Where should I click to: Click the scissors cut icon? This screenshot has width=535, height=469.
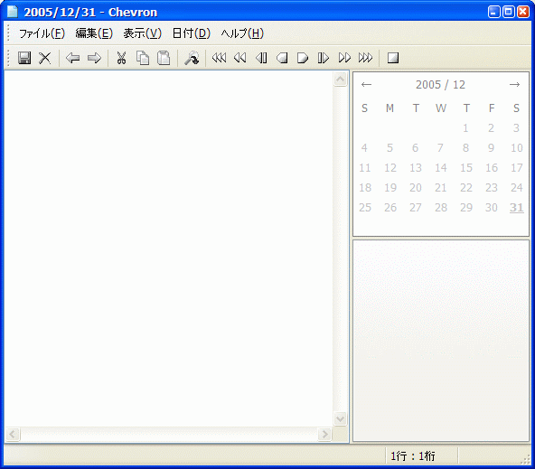point(121,58)
